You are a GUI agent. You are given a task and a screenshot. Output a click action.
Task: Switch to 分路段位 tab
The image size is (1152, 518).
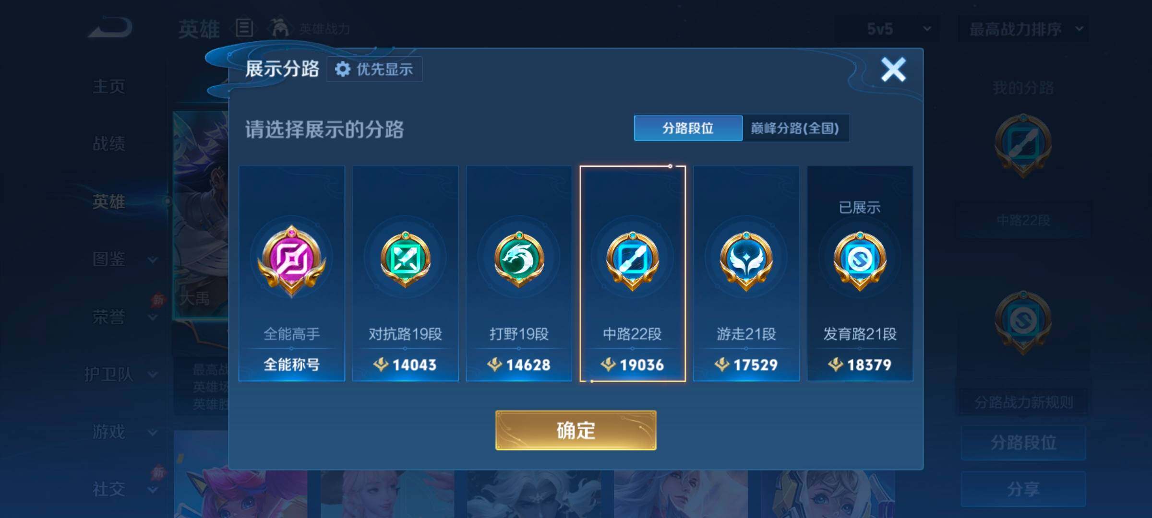(688, 128)
